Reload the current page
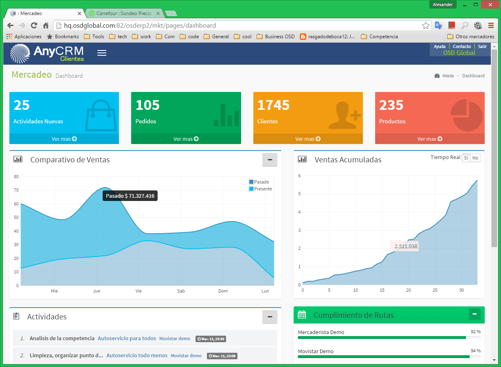This screenshot has height=367, width=501. tap(34, 25)
